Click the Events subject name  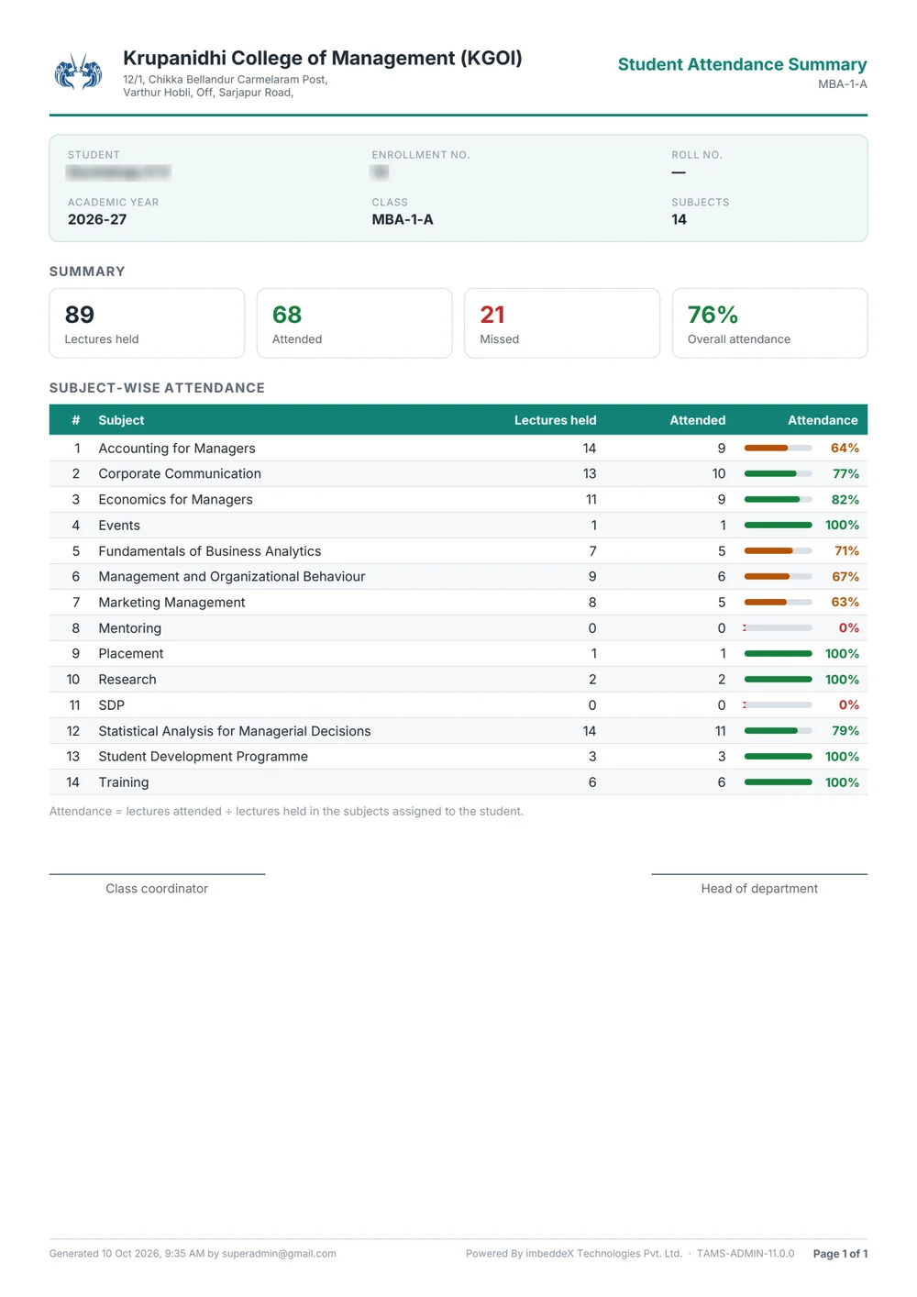coord(119,526)
